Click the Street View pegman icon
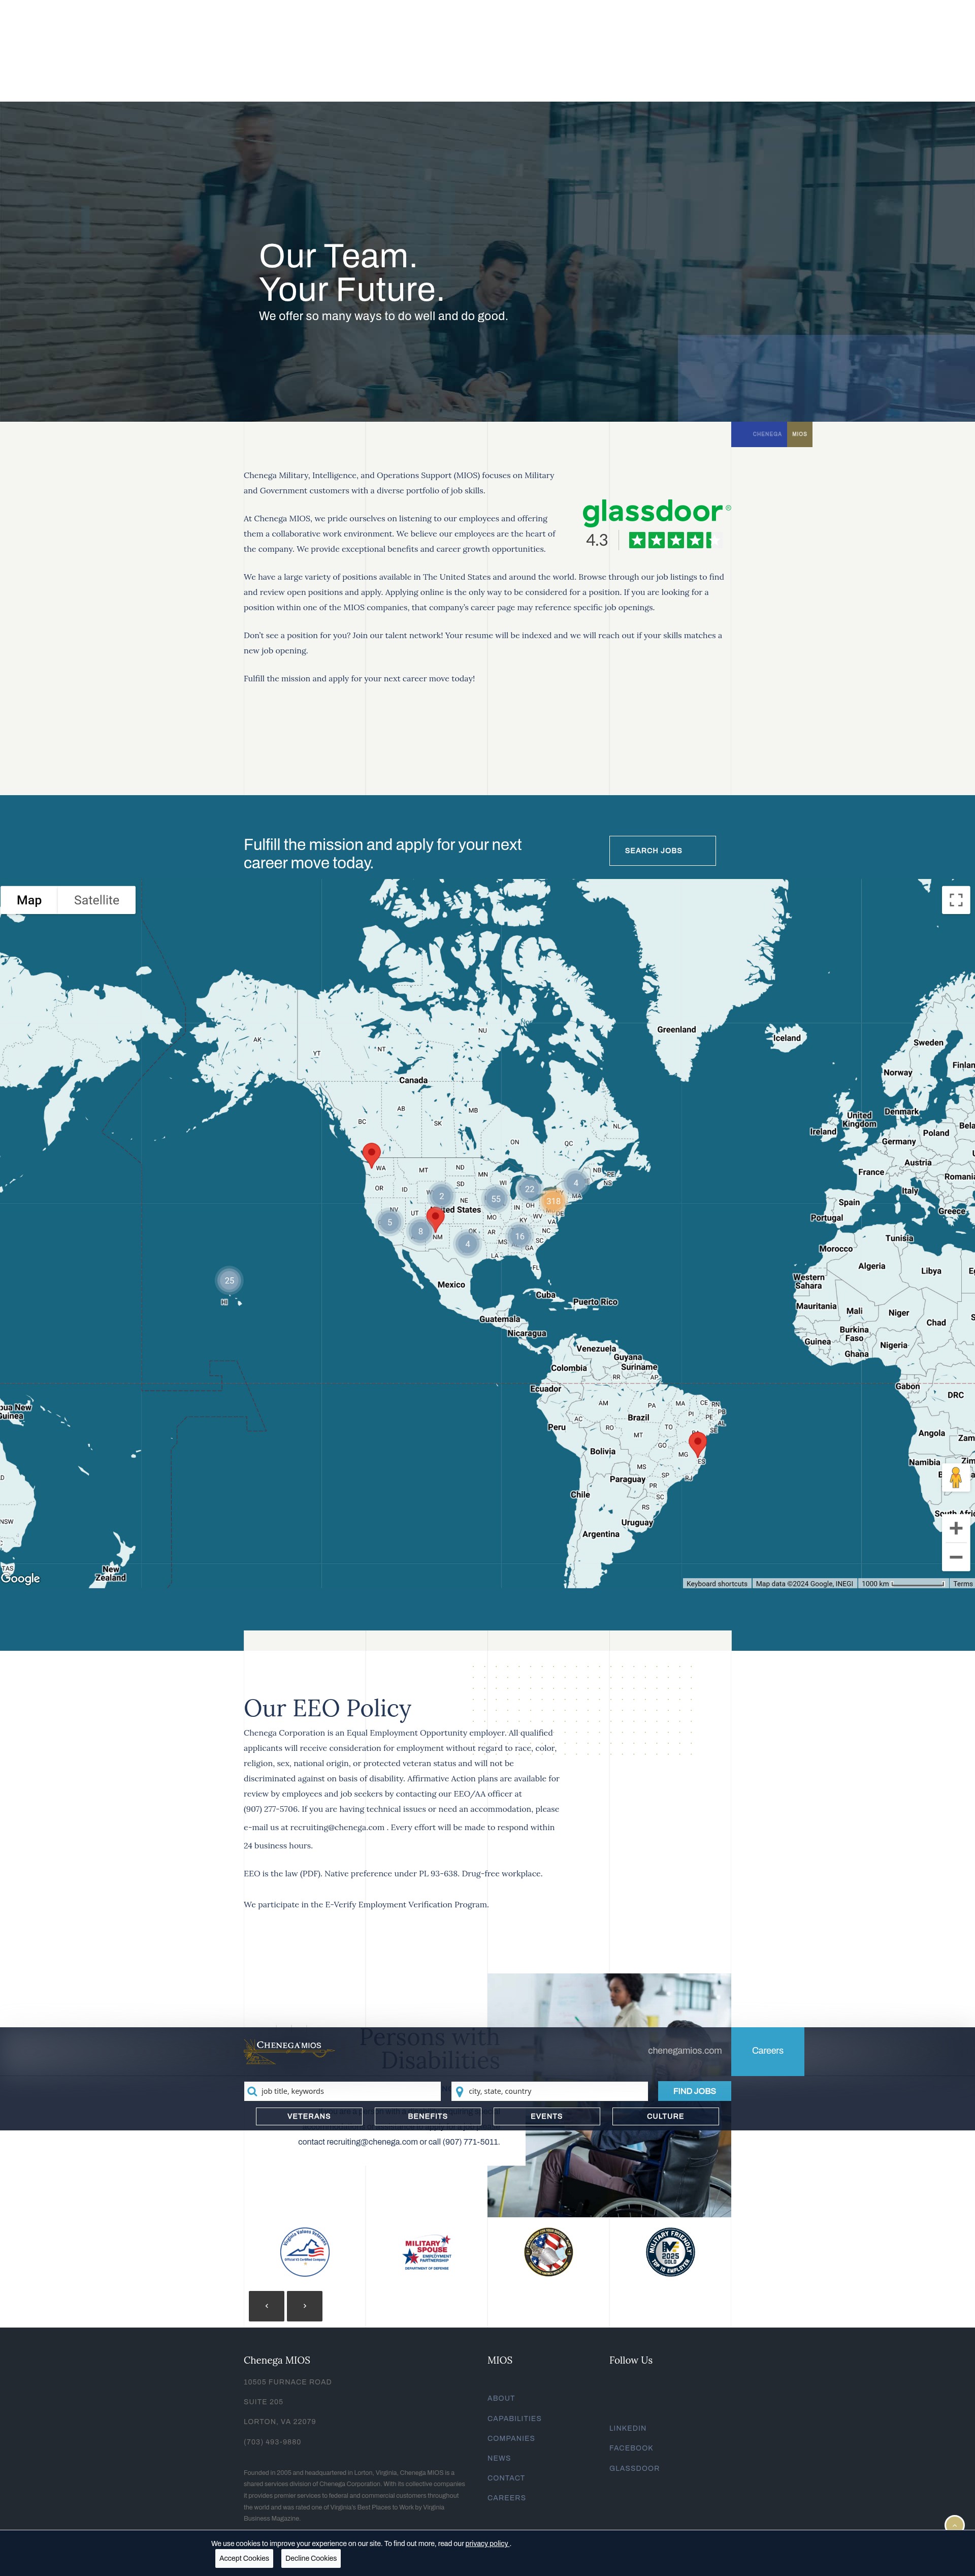The width and height of the screenshot is (975, 2576). tap(955, 1479)
